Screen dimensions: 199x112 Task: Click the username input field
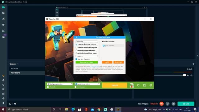click(86, 42)
